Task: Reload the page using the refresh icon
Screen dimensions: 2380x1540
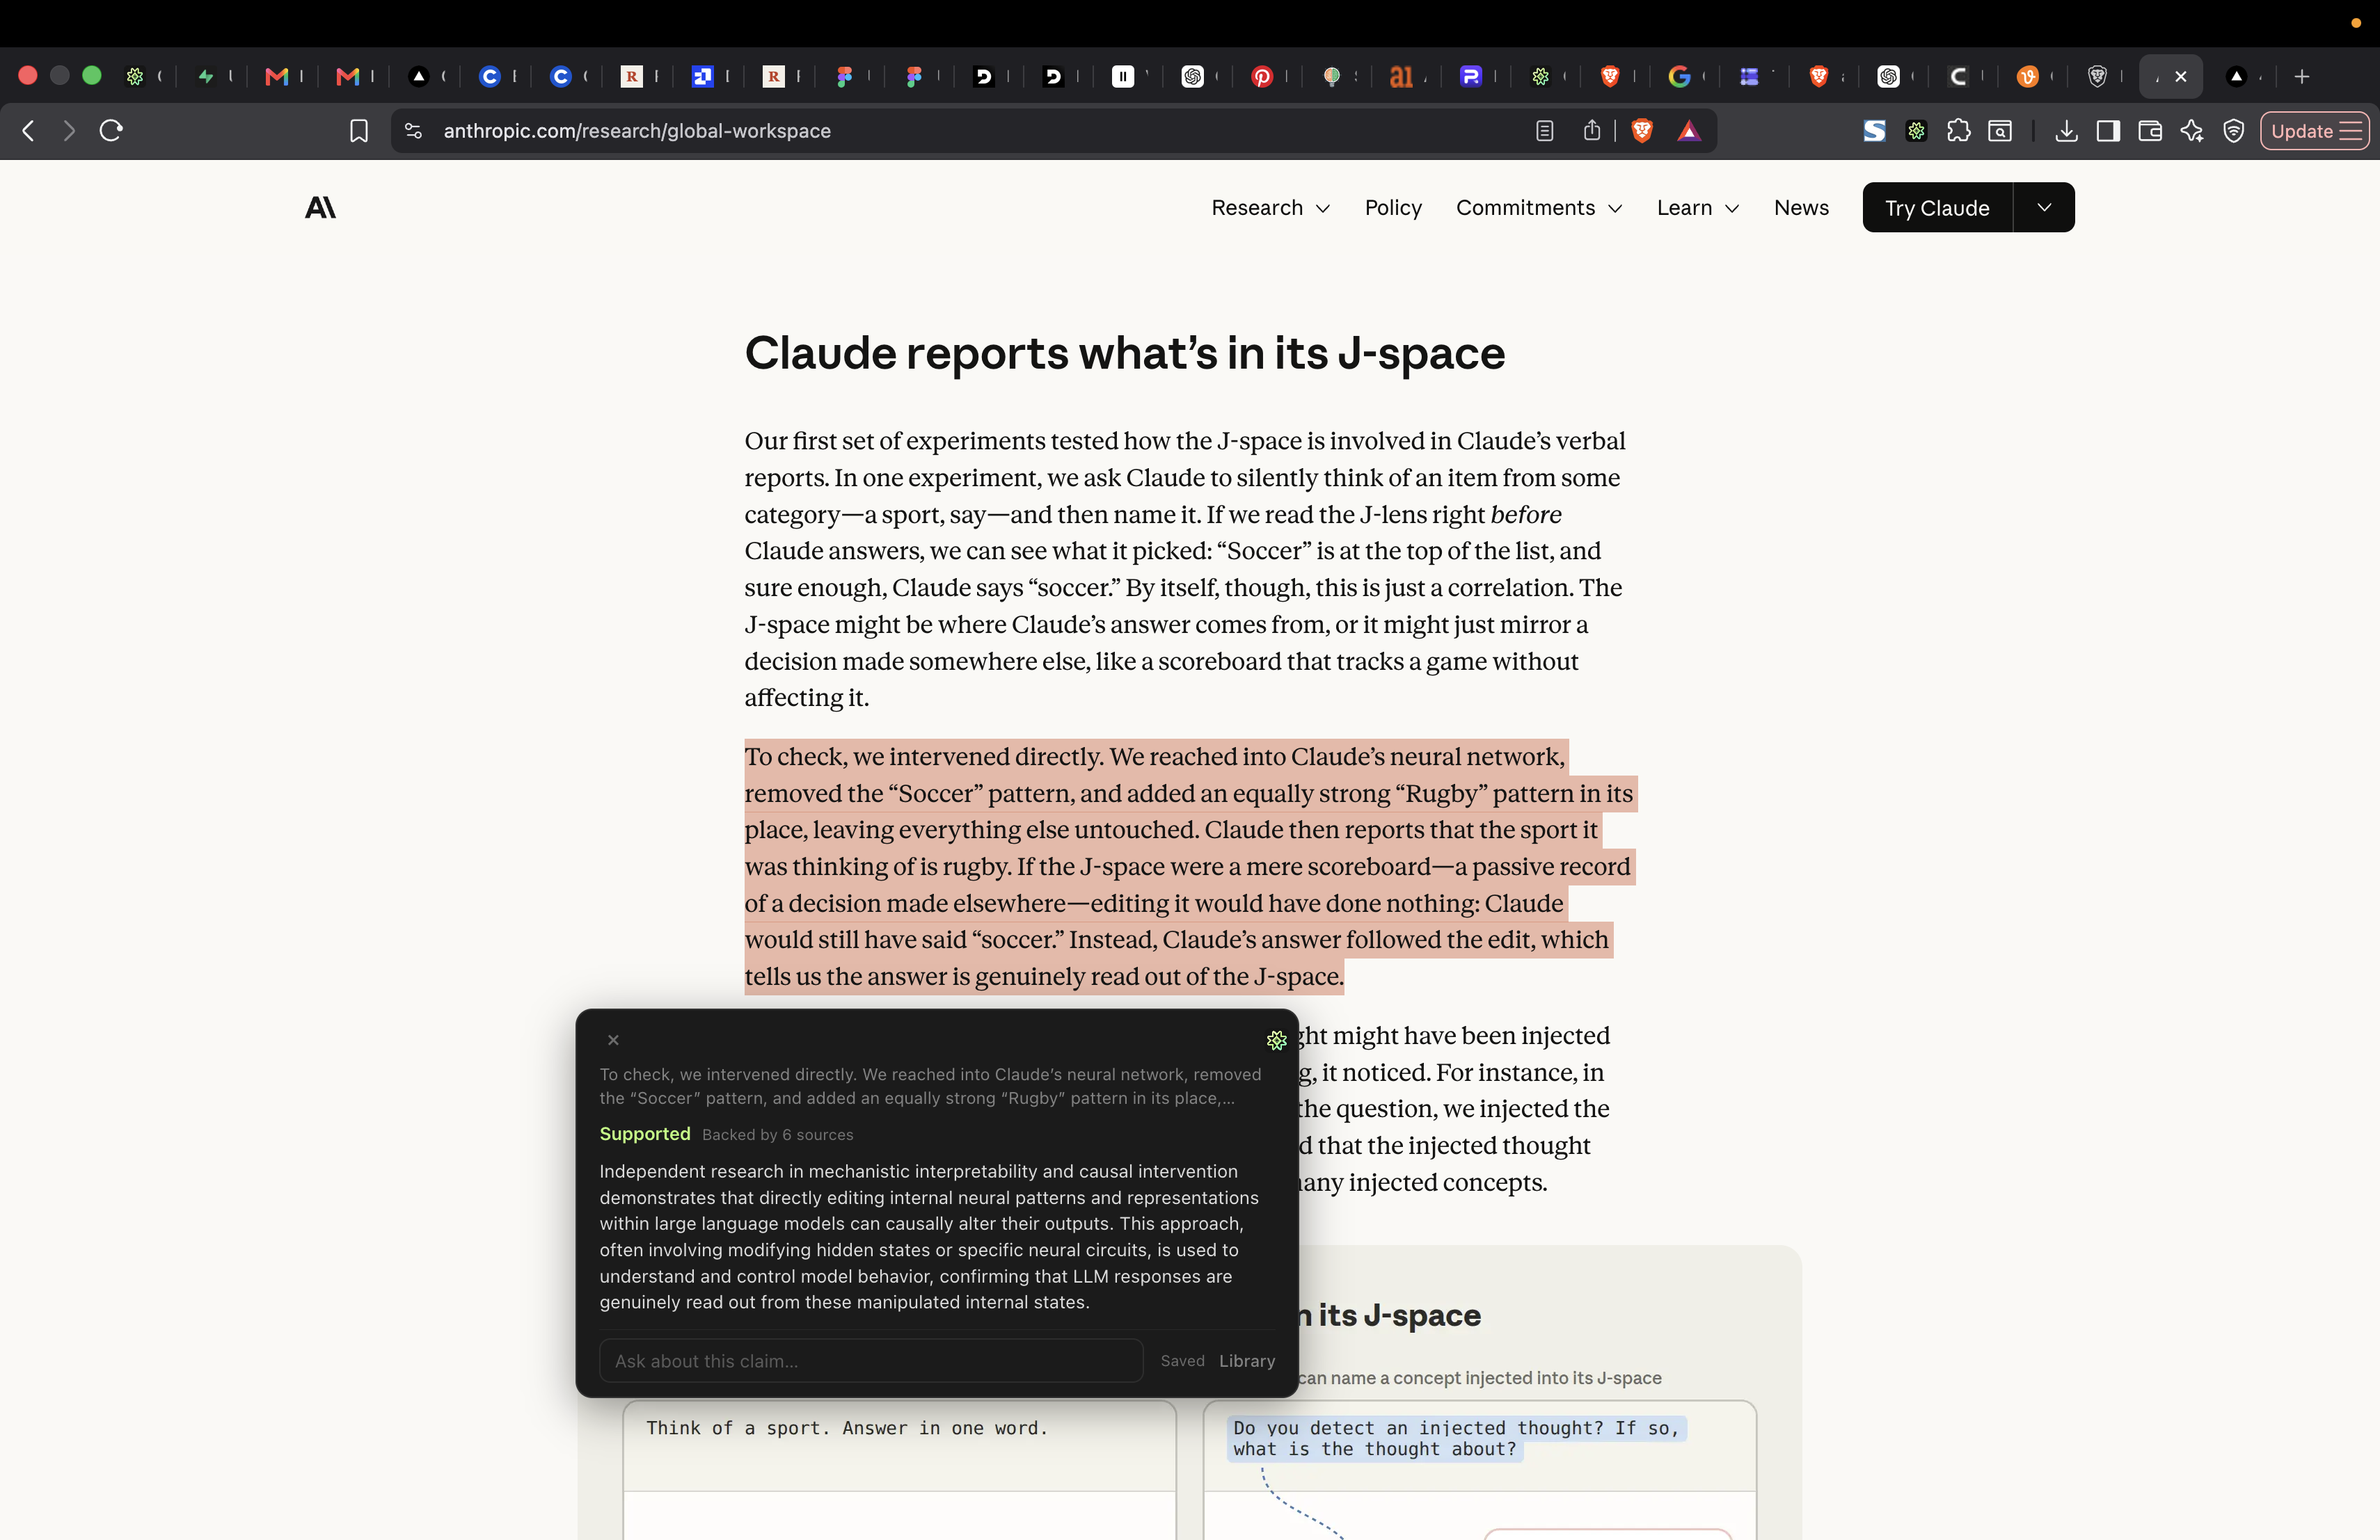Action: tap(111, 131)
